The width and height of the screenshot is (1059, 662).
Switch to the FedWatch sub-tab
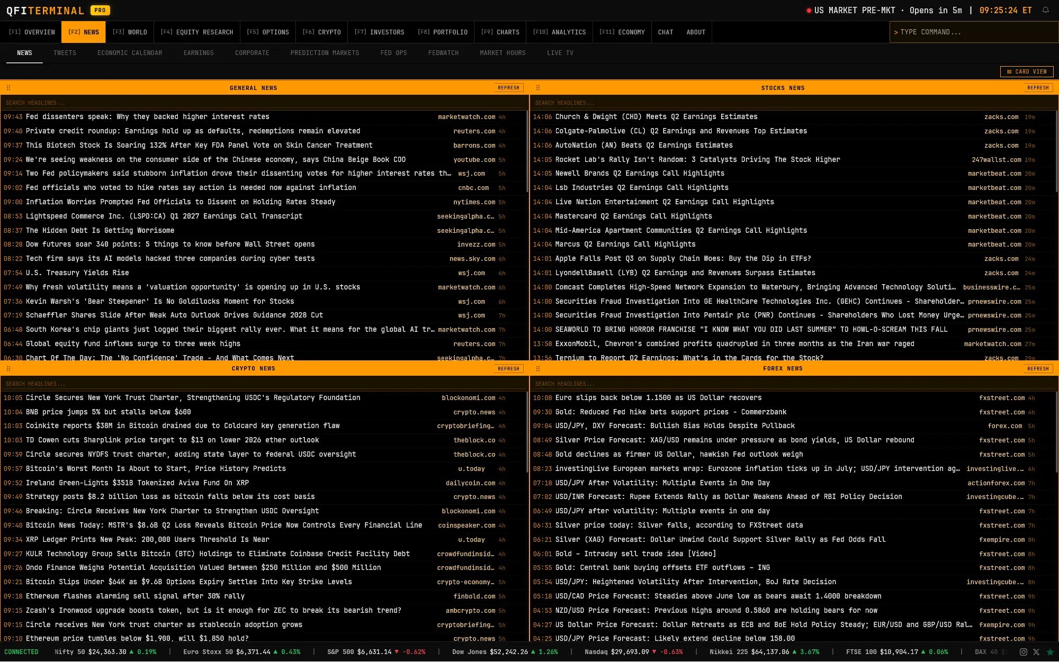point(443,53)
